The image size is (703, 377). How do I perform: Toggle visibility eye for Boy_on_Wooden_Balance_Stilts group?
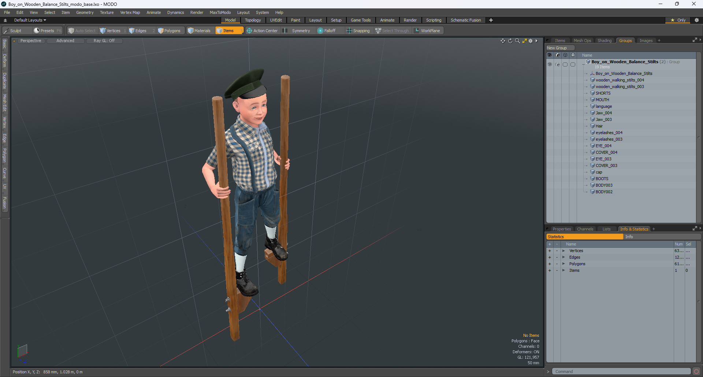pos(550,64)
